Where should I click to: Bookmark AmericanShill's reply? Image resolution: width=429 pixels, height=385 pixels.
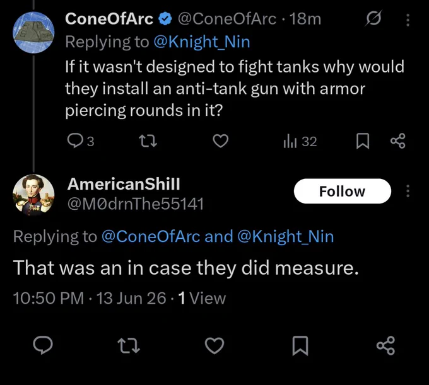[x=300, y=346]
